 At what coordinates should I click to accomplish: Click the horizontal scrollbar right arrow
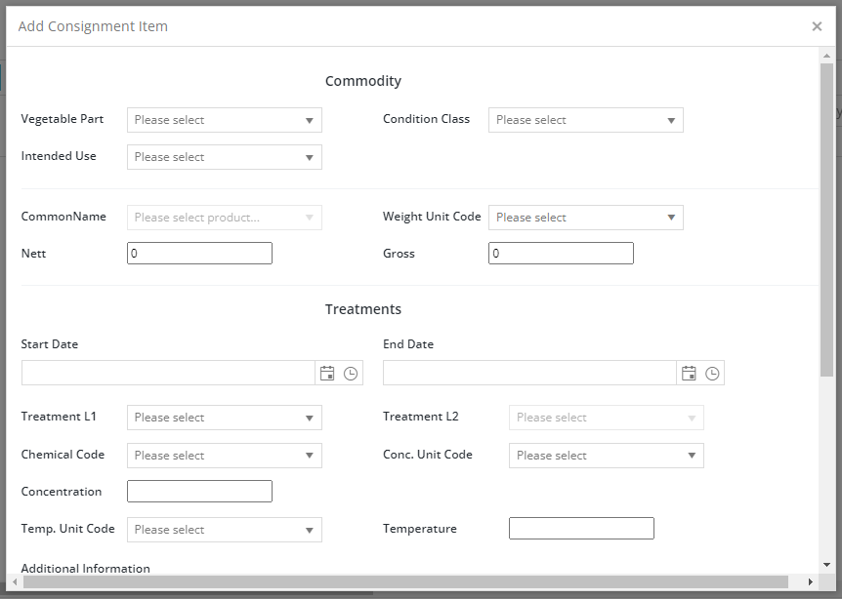(811, 581)
